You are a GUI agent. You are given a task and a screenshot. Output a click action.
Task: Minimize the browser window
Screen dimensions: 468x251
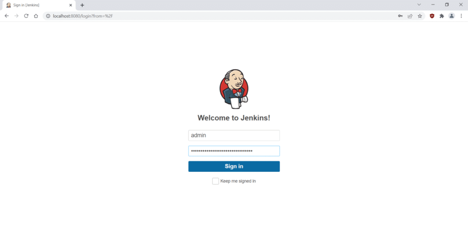pyautogui.click(x=433, y=5)
